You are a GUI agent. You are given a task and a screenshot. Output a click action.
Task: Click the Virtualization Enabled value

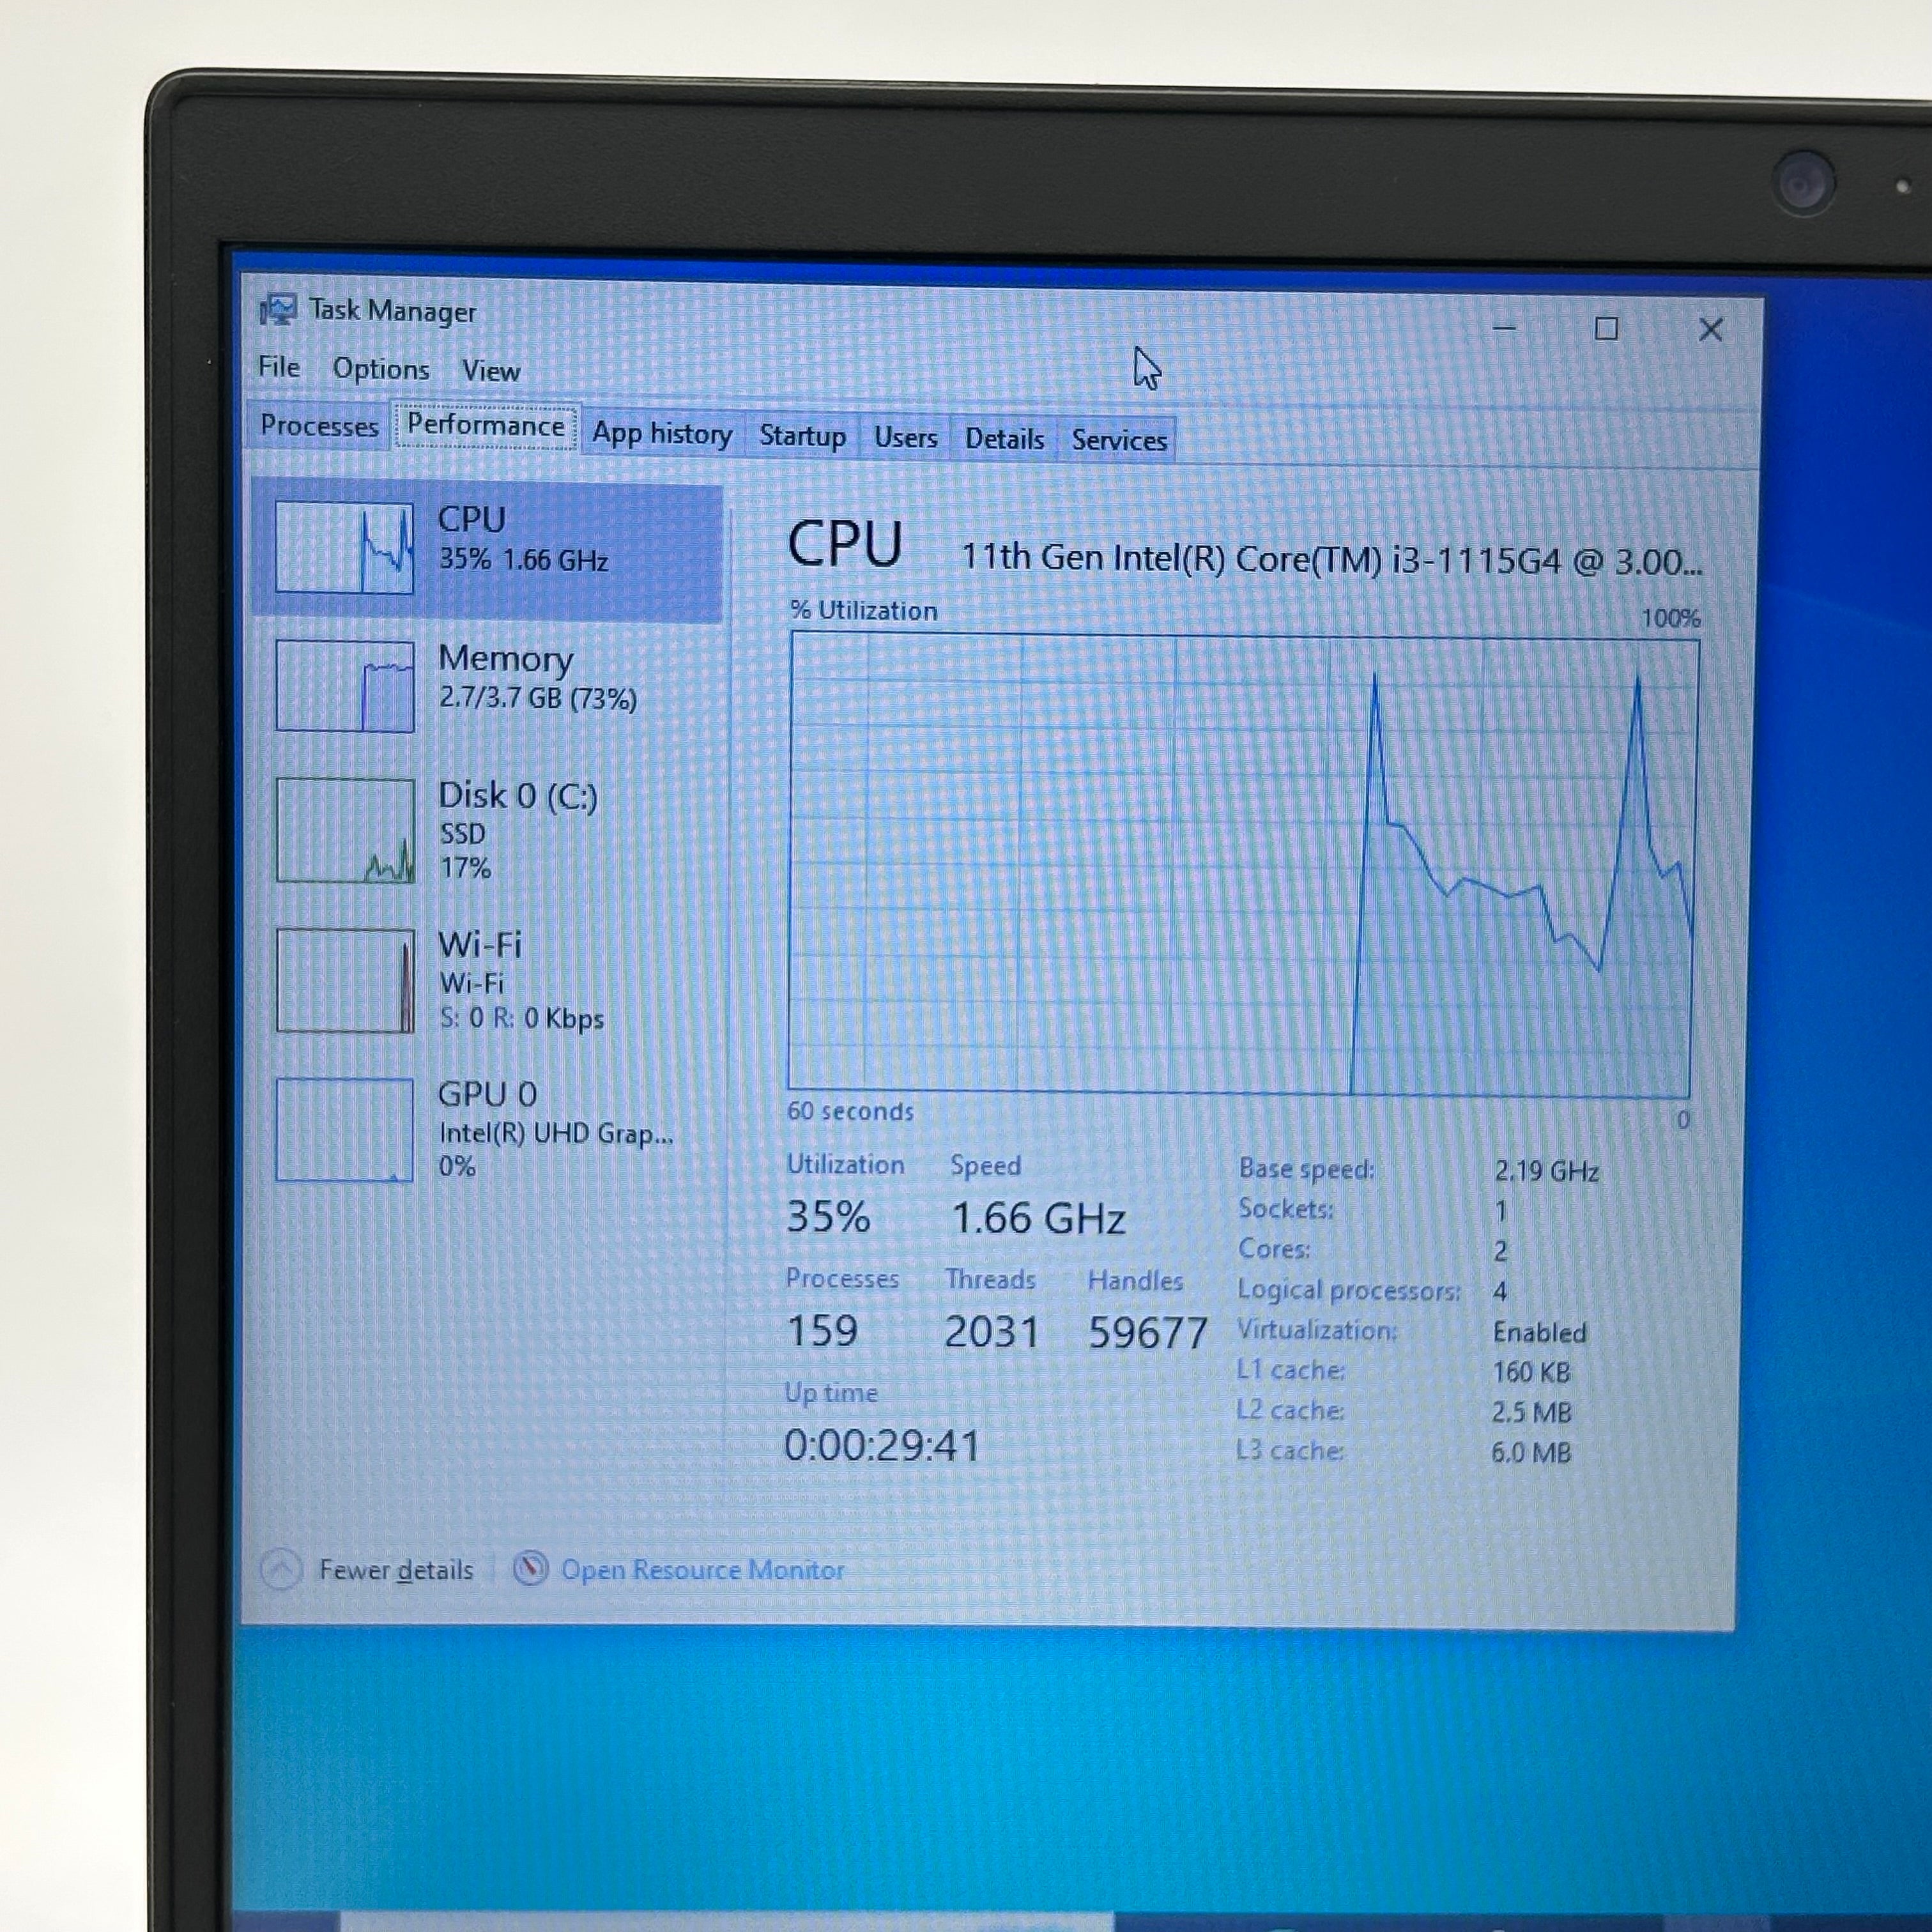pyautogui.click(x=1539, y=1332)
